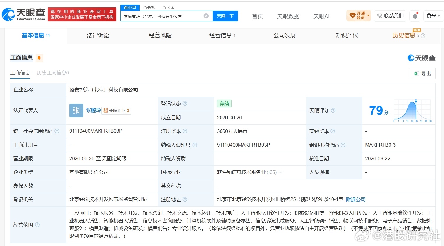Click the help icon next to 组织机构代码
The height and width of the screenshot is (246, 444).
(343, 145)
